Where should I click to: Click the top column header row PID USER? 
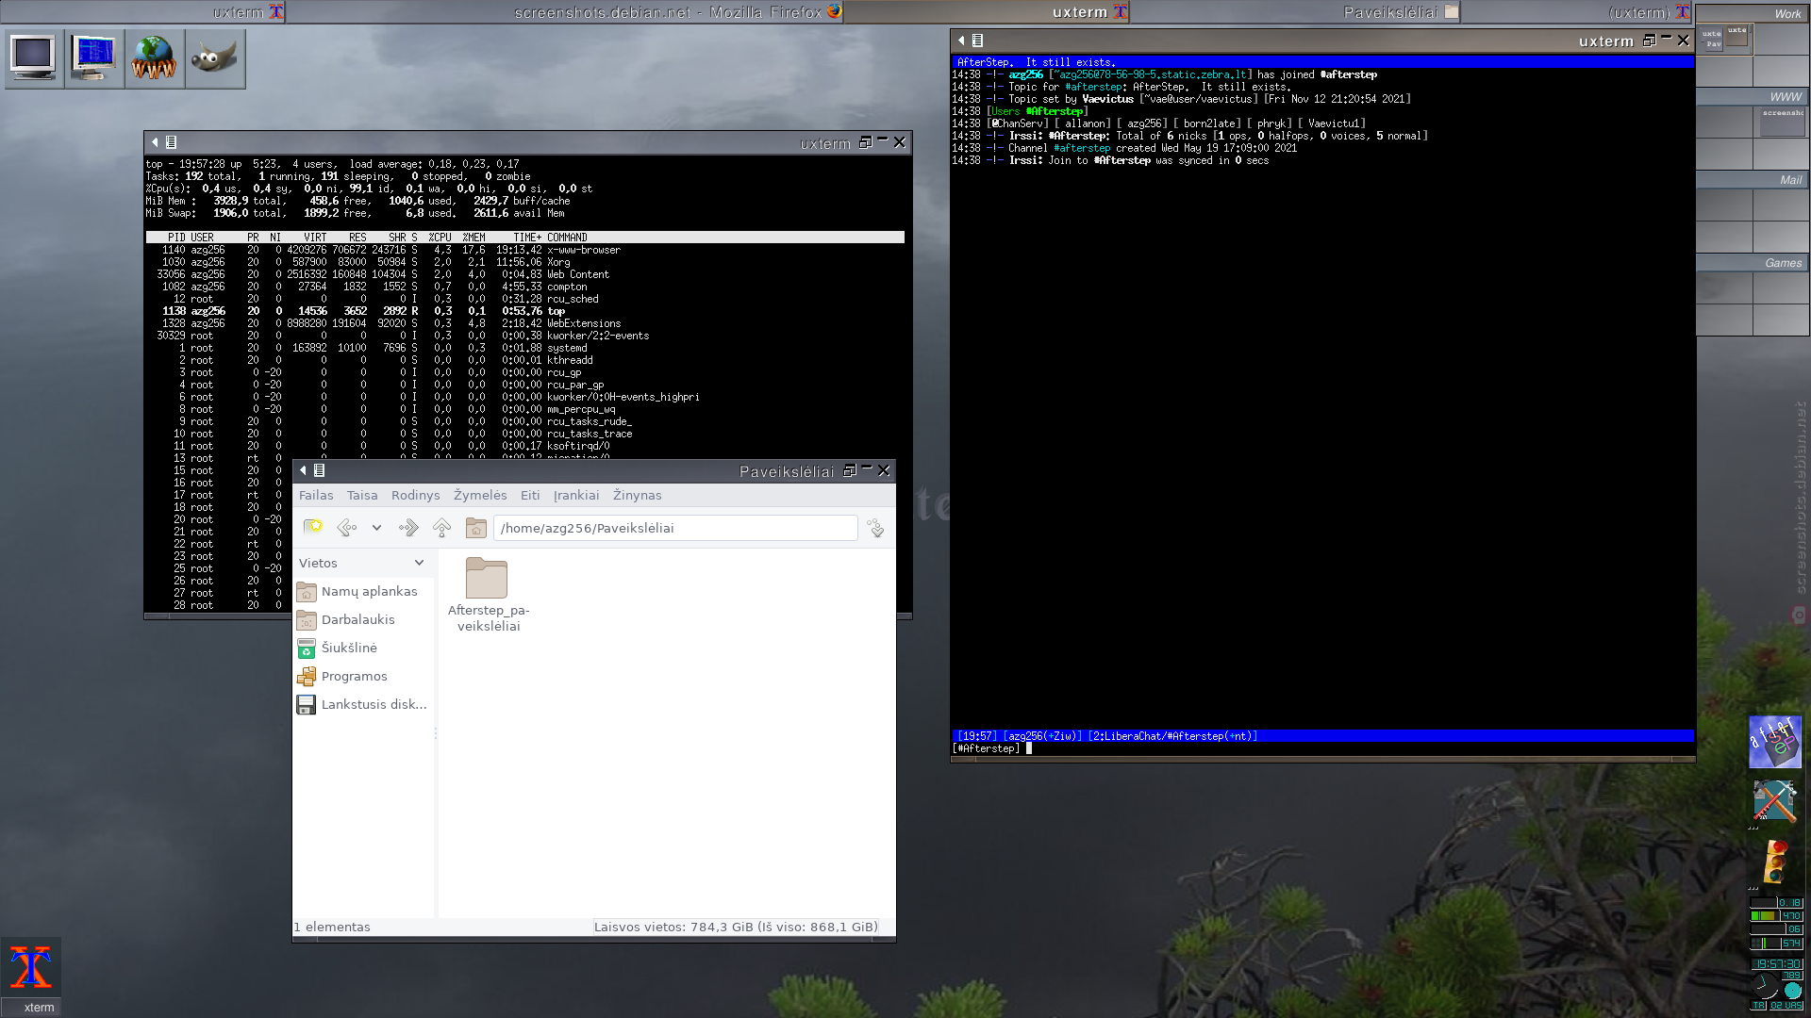[524, 238]
